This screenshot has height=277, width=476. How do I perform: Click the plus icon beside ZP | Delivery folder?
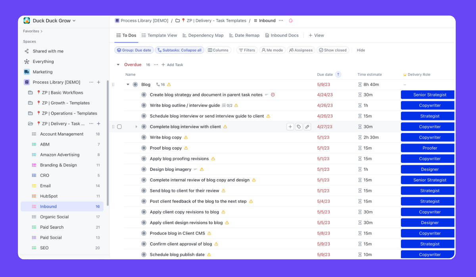(x=99, y=123)
